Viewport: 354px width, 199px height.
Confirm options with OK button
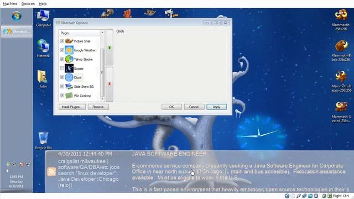[171, 107]
